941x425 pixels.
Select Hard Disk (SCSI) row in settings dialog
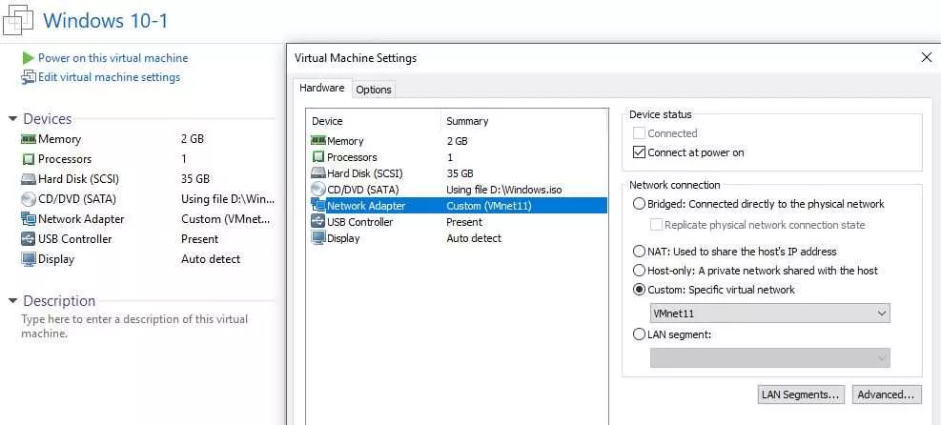[x=458, y=173]
